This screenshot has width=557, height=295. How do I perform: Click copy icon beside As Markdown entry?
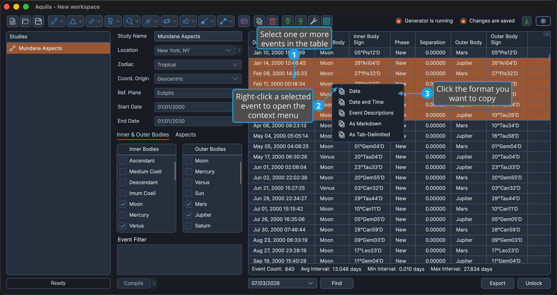tap(342, 124)
